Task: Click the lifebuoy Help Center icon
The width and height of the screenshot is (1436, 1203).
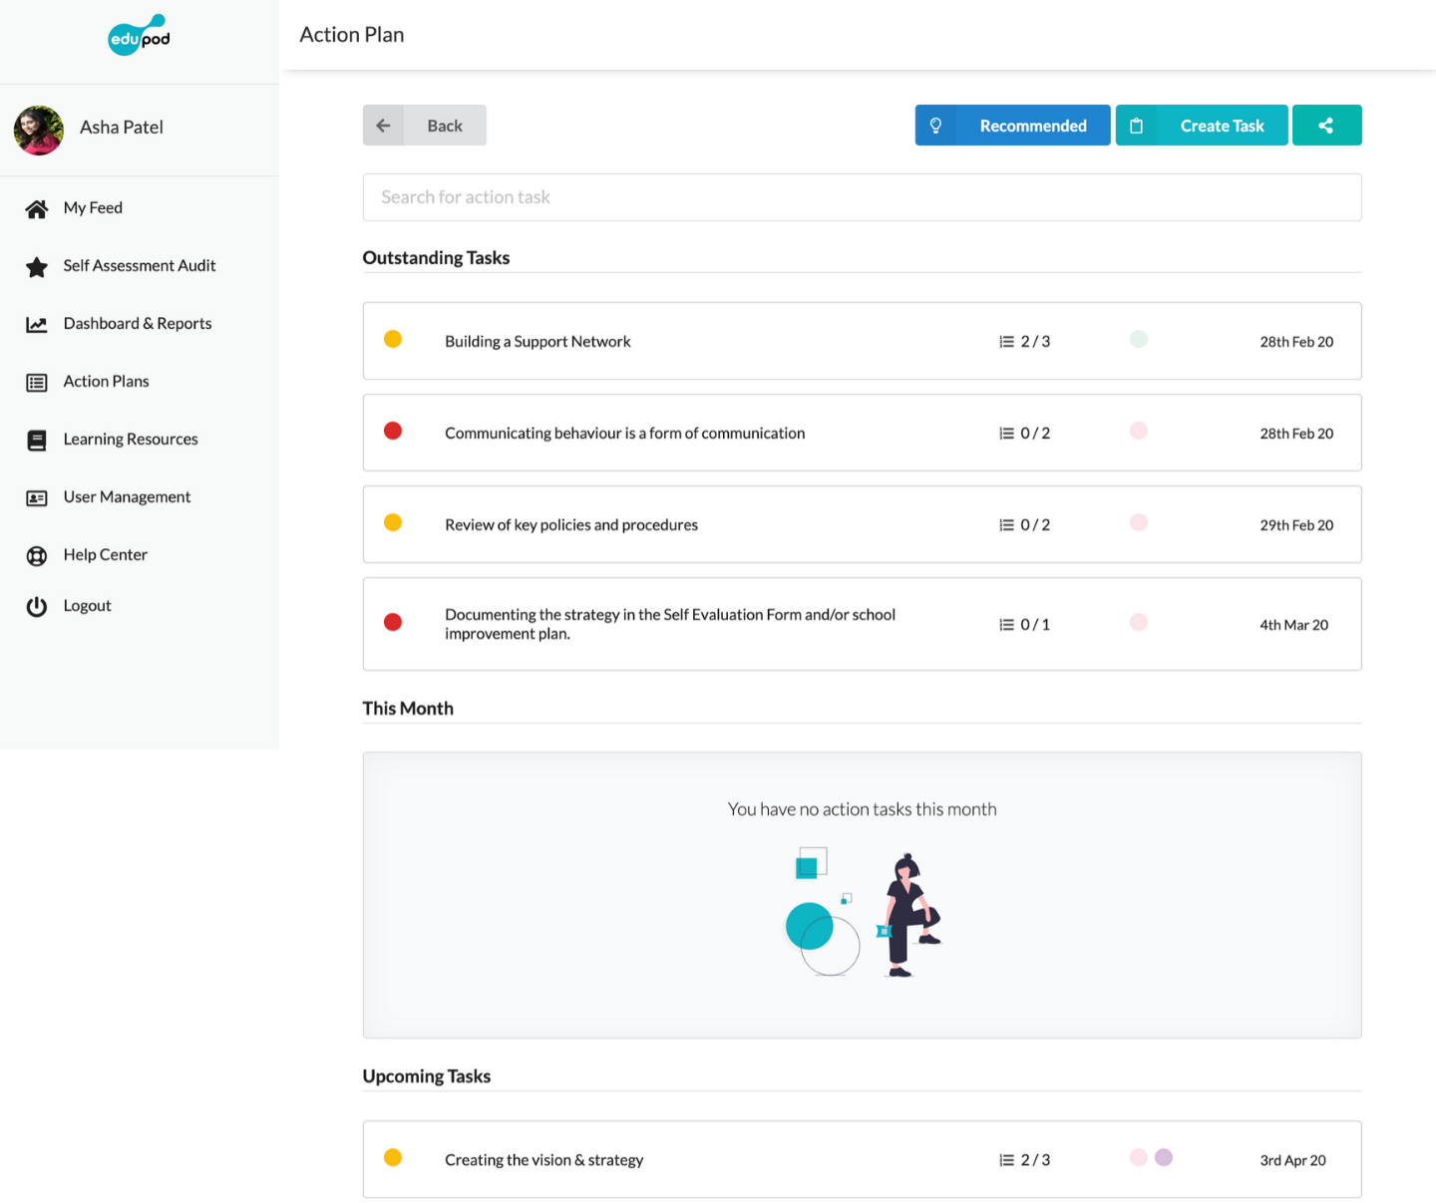Action: [x=37, y=556]
